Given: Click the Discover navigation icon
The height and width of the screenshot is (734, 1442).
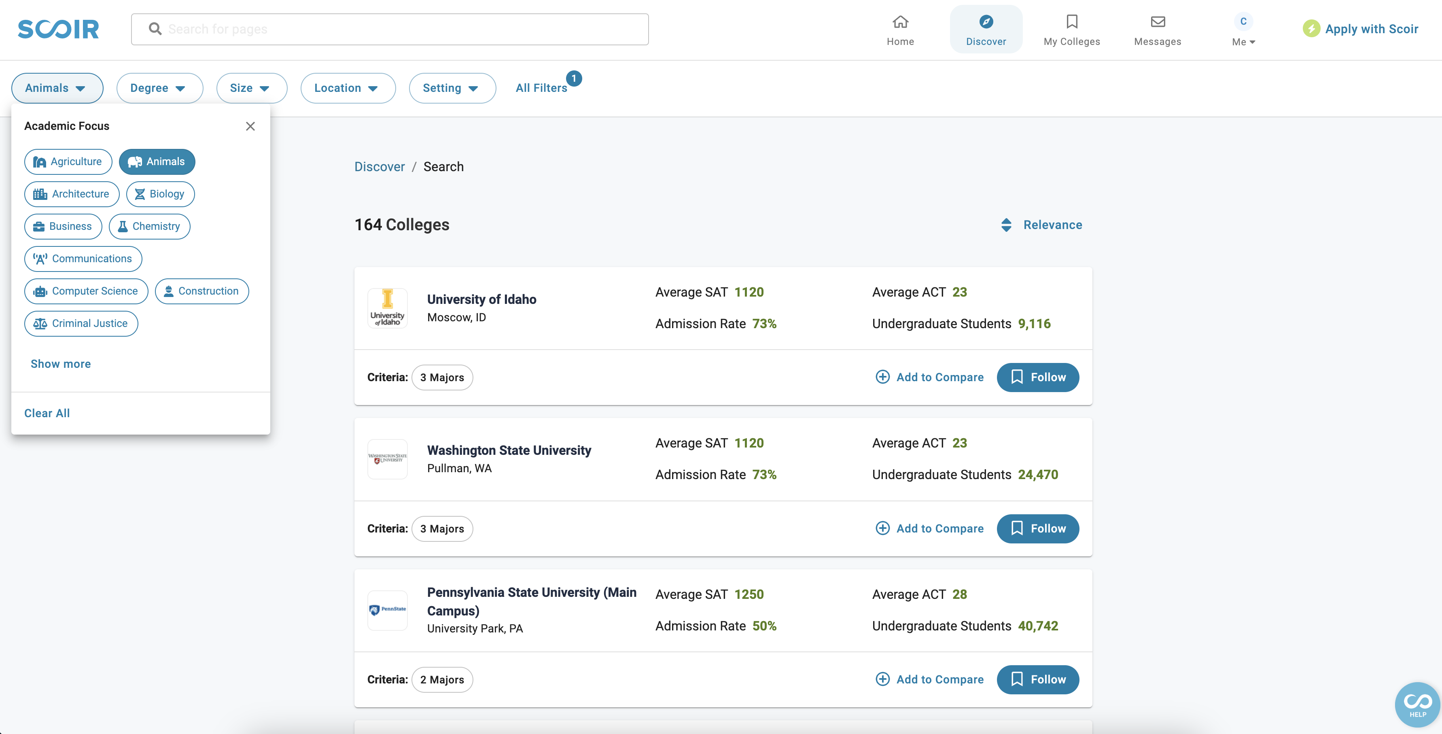Looking at the screenshot, I should 986,21.
